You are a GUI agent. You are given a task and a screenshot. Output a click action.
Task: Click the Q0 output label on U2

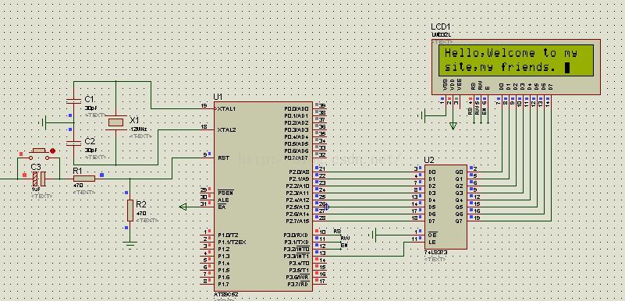coord(459,172)
